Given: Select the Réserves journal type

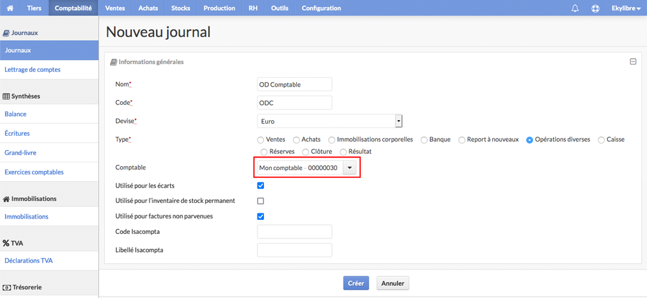Looking at the screenshot, I should 264,152.
